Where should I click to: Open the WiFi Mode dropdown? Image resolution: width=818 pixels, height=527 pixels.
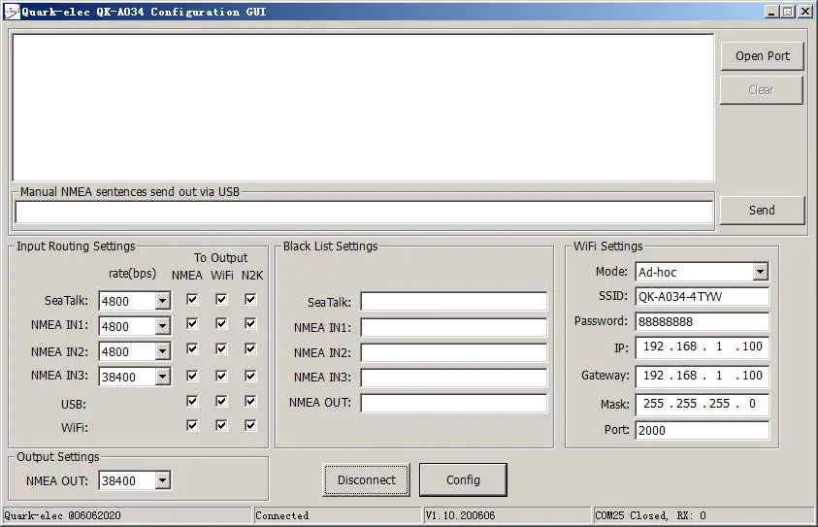(760, 273)
